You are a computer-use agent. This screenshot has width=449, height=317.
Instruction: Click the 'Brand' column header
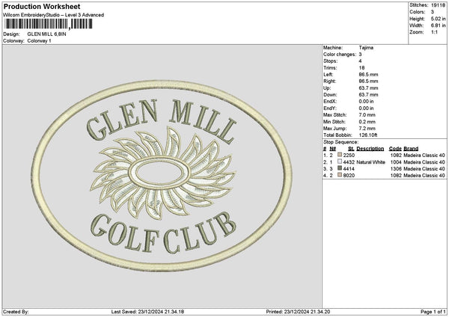pos(411,149)
